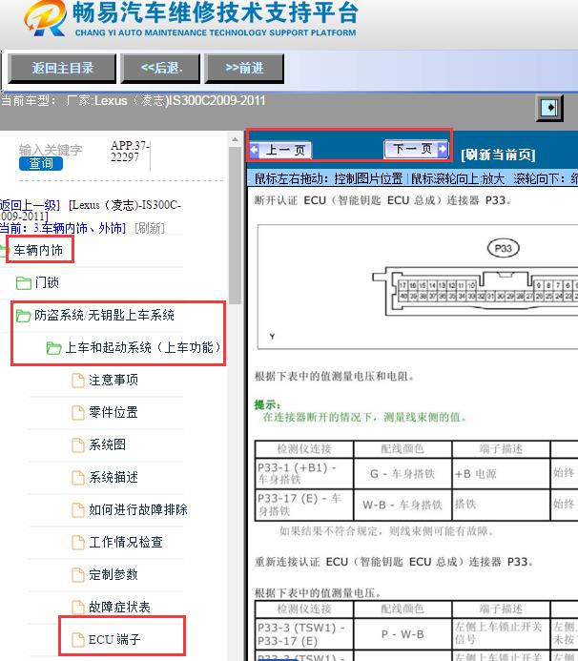This screenshot has height=661, width=578.
Task: Go forward with >>前进 button
Action: pos(244,69)
